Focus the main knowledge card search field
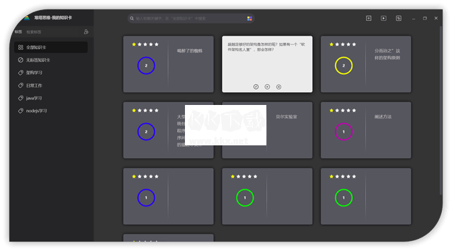Screen dimensions: 452x251 (190, 18)
